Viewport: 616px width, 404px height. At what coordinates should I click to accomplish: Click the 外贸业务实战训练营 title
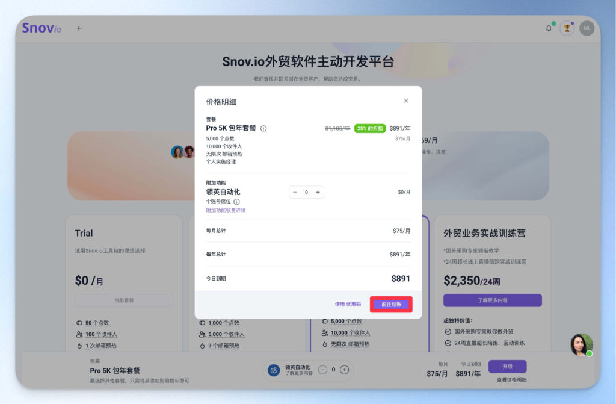(x=484, y=233)
